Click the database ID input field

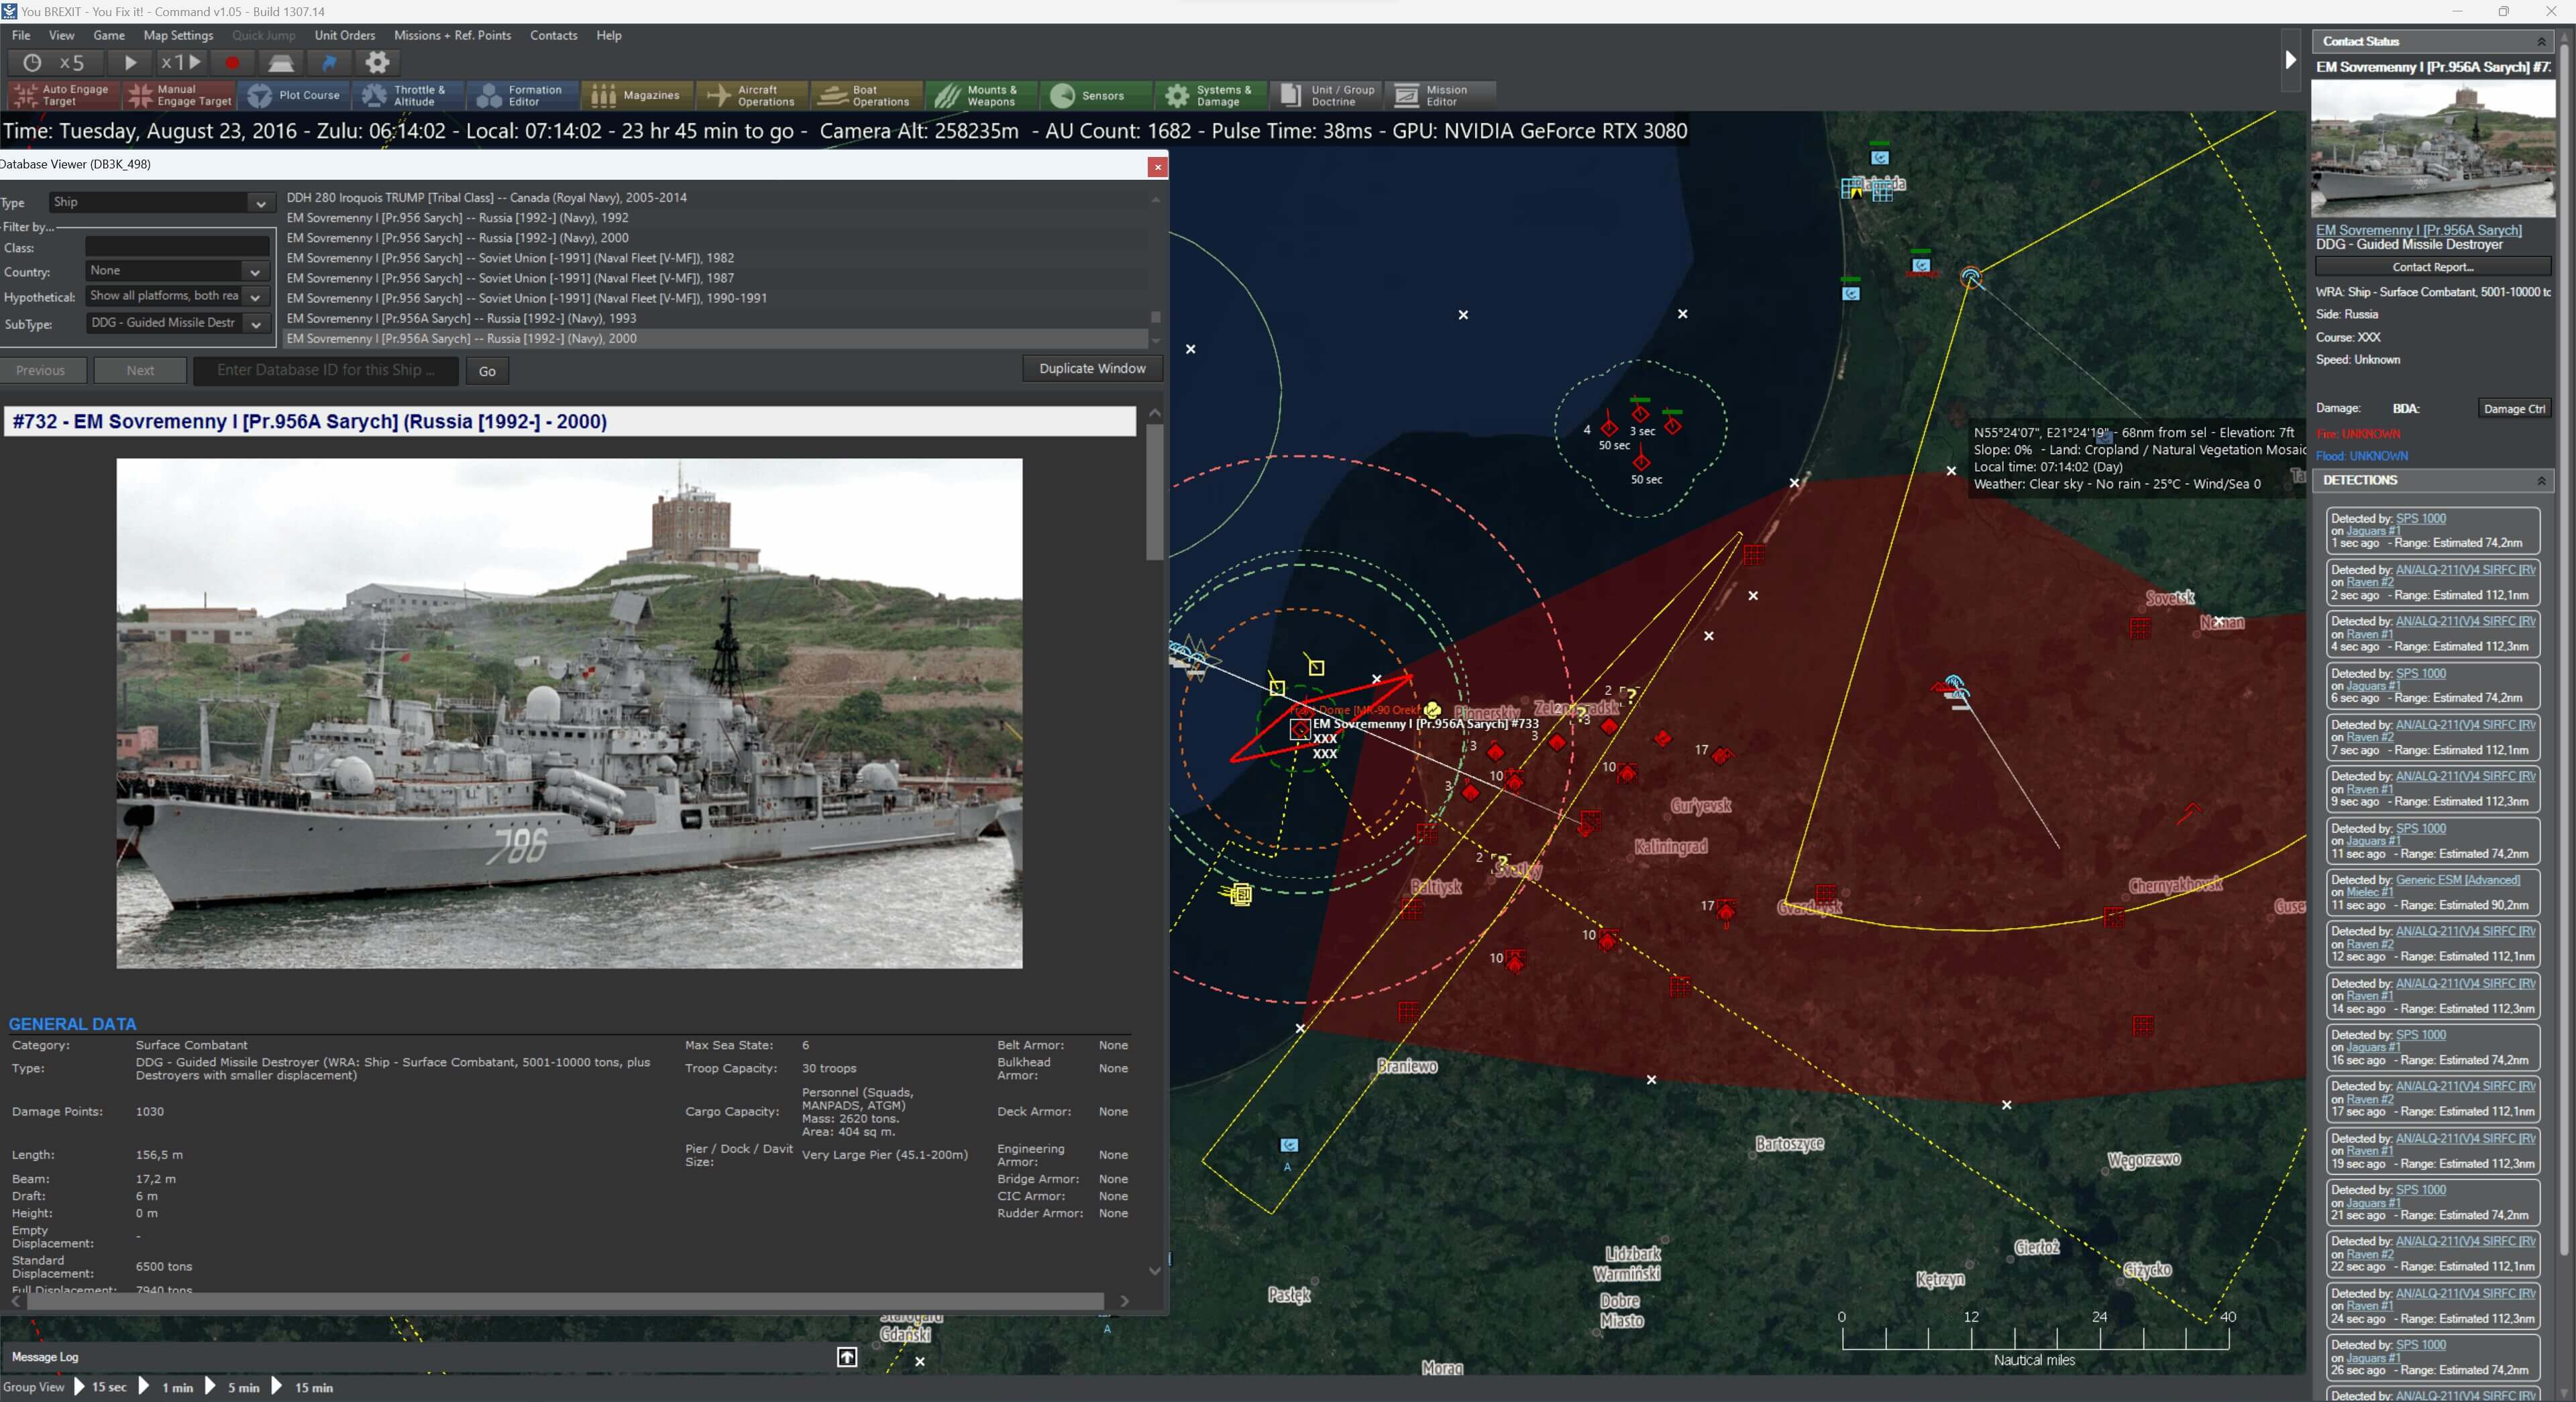pyautogui.click(x=325, y=370)
